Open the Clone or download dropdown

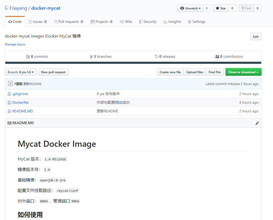[243, 72]
